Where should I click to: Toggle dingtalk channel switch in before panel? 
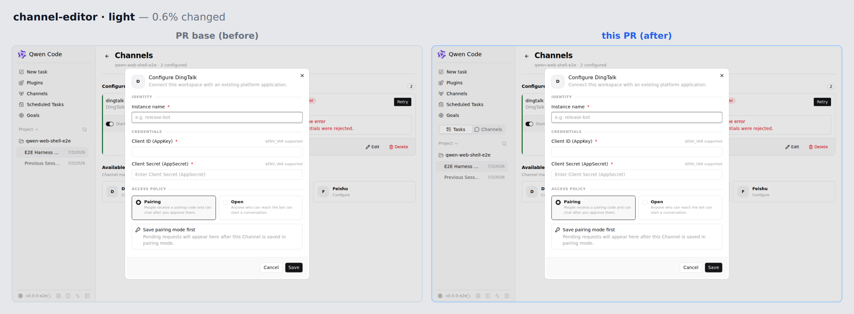[110, 124]
